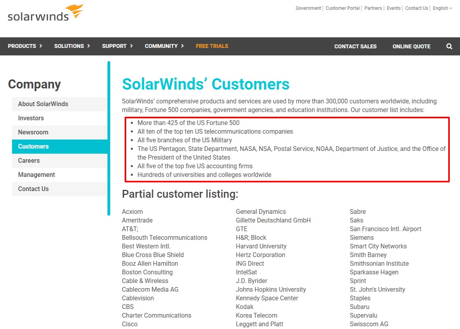Click St. John's University entry
The width and height of the screenshot is (460, 329).
click(x=377, y=289)
